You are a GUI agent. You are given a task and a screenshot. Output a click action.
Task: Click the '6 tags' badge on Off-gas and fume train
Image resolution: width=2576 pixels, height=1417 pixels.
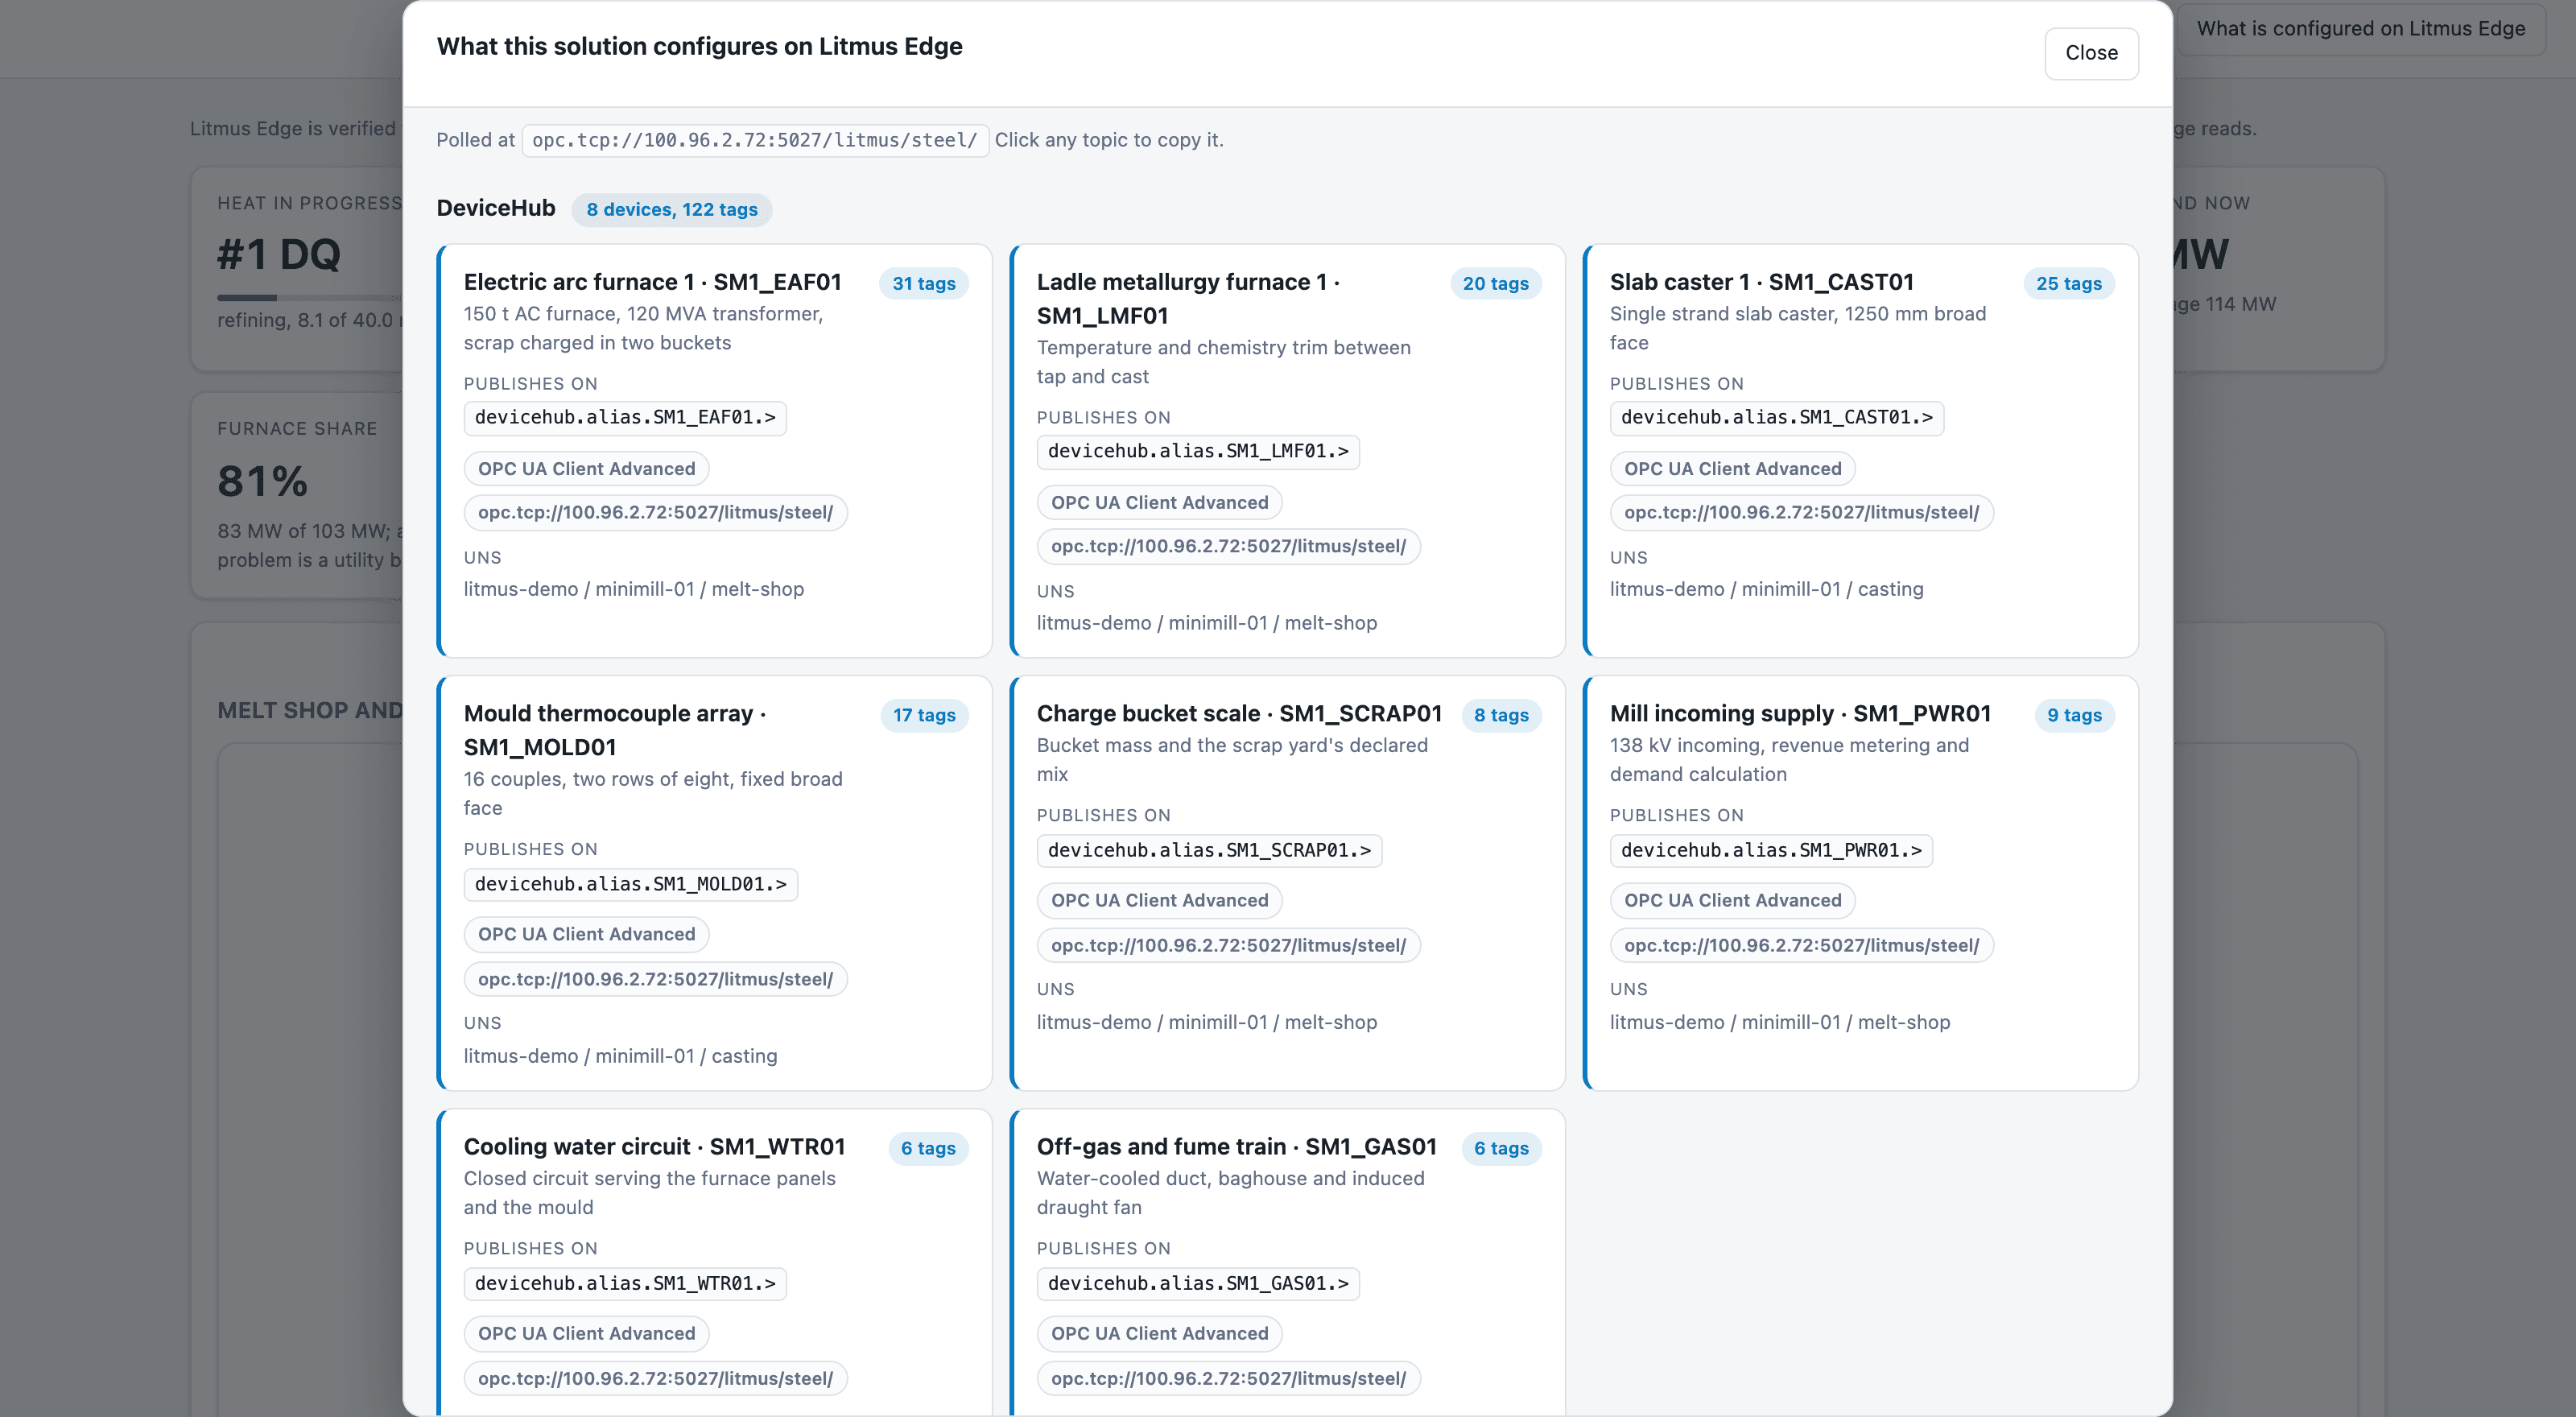pos(1501,1149)
